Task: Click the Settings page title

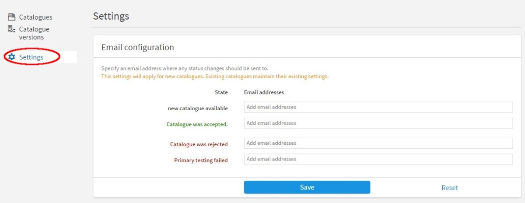Action: (111, 16)
